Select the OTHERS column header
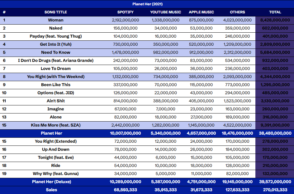The height and width of the screenshot is (194, 294). click(x=237, y=12)
